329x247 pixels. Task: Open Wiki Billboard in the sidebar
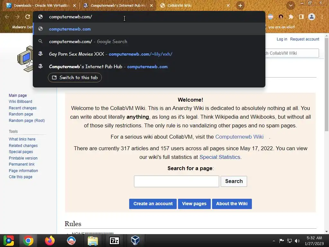point(20,101)
